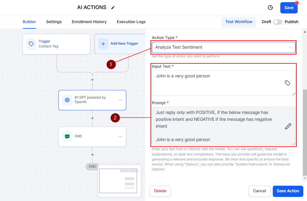Viewport: 307px width, 201px height.
Task: Click scrollbar down arrow in panel
Action: pos(305,178)
